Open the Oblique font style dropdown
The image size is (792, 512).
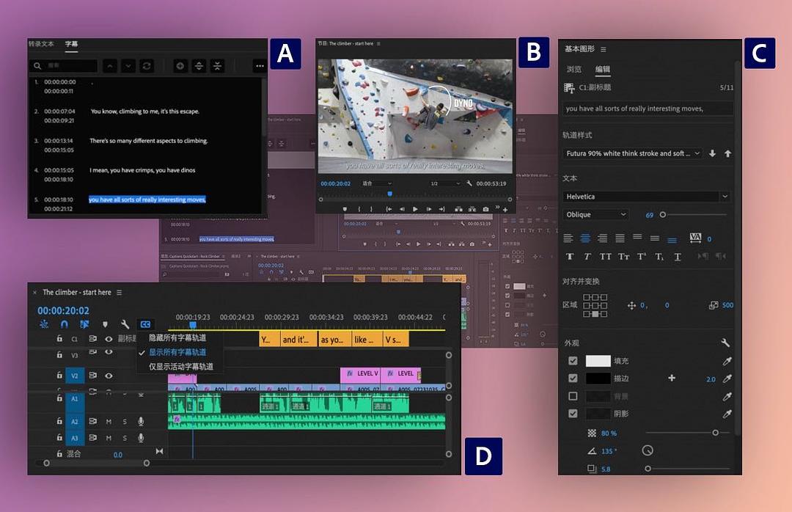[x=596, y=214]
